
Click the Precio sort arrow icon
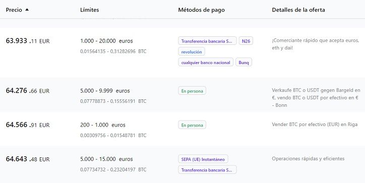(x=27, y=10)
